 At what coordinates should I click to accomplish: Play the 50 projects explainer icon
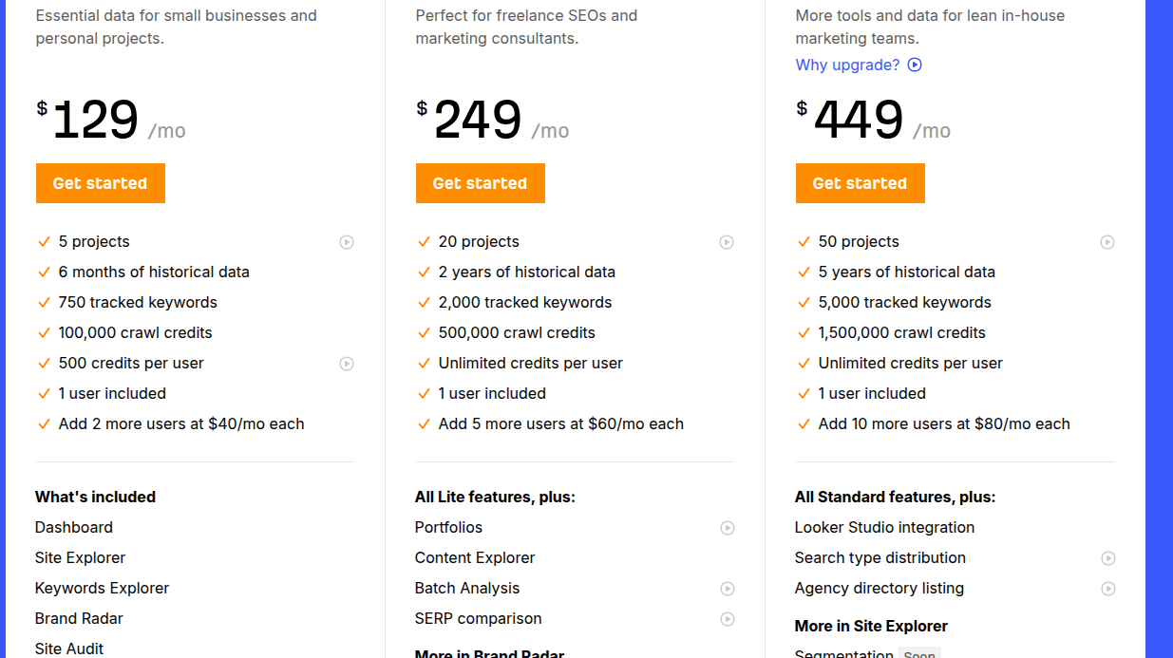pos(1107,242)
